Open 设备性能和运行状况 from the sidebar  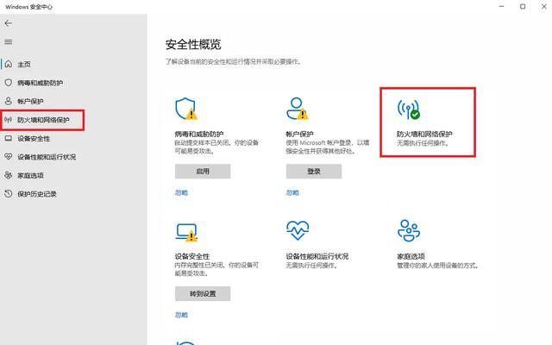47,157
